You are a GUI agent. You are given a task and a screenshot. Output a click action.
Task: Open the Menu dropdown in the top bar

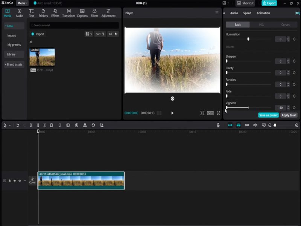[x=21, y=3]
